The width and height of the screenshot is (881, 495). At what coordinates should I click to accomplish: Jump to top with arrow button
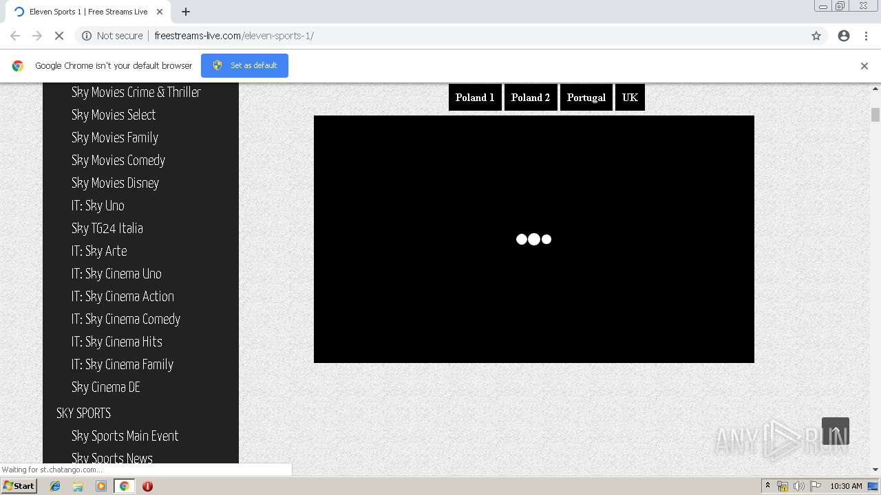click(x=836, y=431)
